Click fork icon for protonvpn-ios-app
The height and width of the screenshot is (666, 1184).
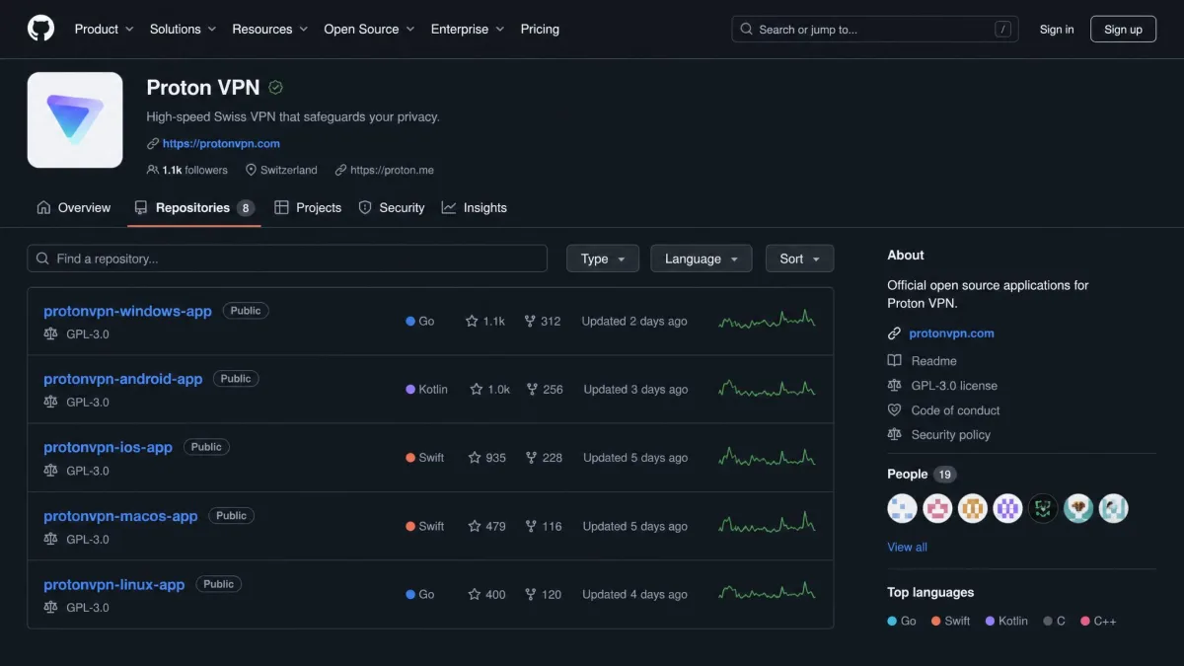click(531, 458)
